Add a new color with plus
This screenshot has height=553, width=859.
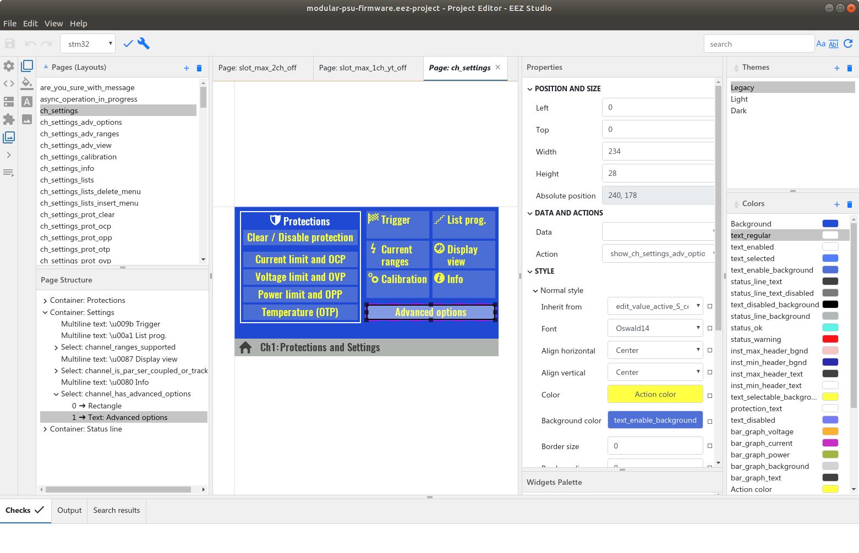(x=837, y=204)
